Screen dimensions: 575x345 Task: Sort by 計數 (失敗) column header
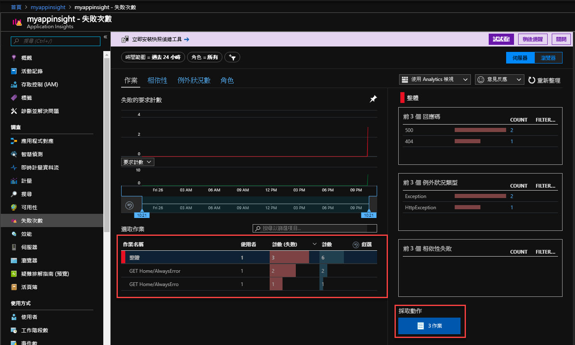285,245
